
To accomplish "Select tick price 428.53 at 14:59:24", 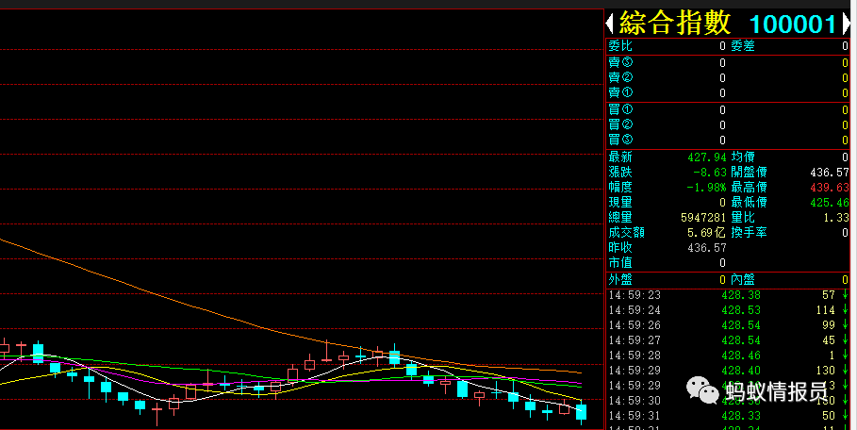I will click(741, 310).
